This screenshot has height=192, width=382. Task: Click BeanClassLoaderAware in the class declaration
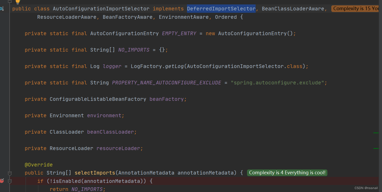click(x=293, y=9)
